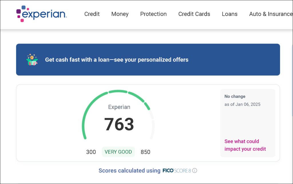Click the 763 credit score number
Screen dimensions: 293x184
tap(119, 124)
